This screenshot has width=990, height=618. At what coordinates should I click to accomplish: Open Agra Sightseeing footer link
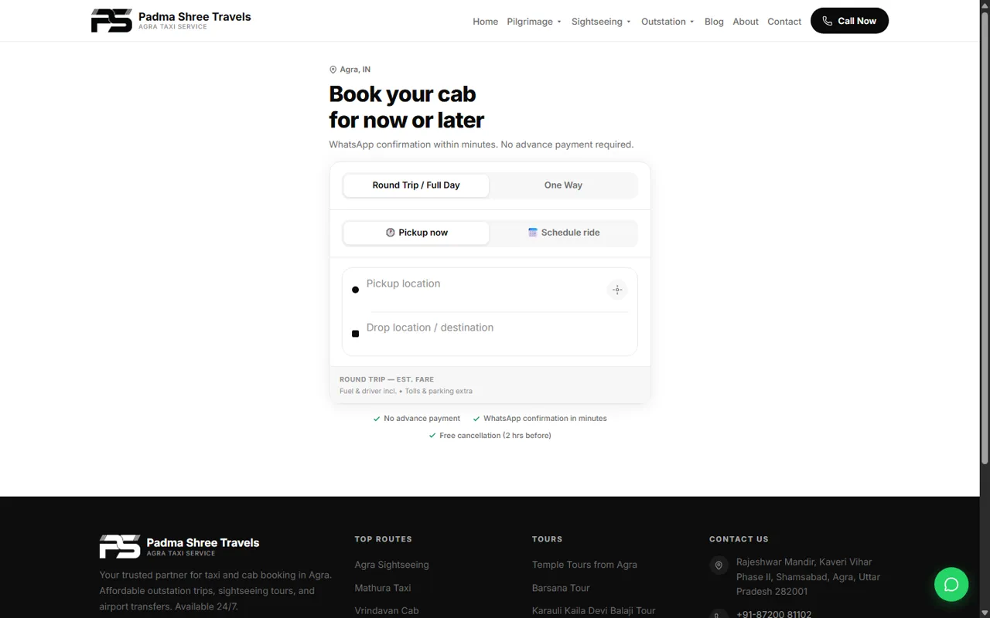coord(391,565)
